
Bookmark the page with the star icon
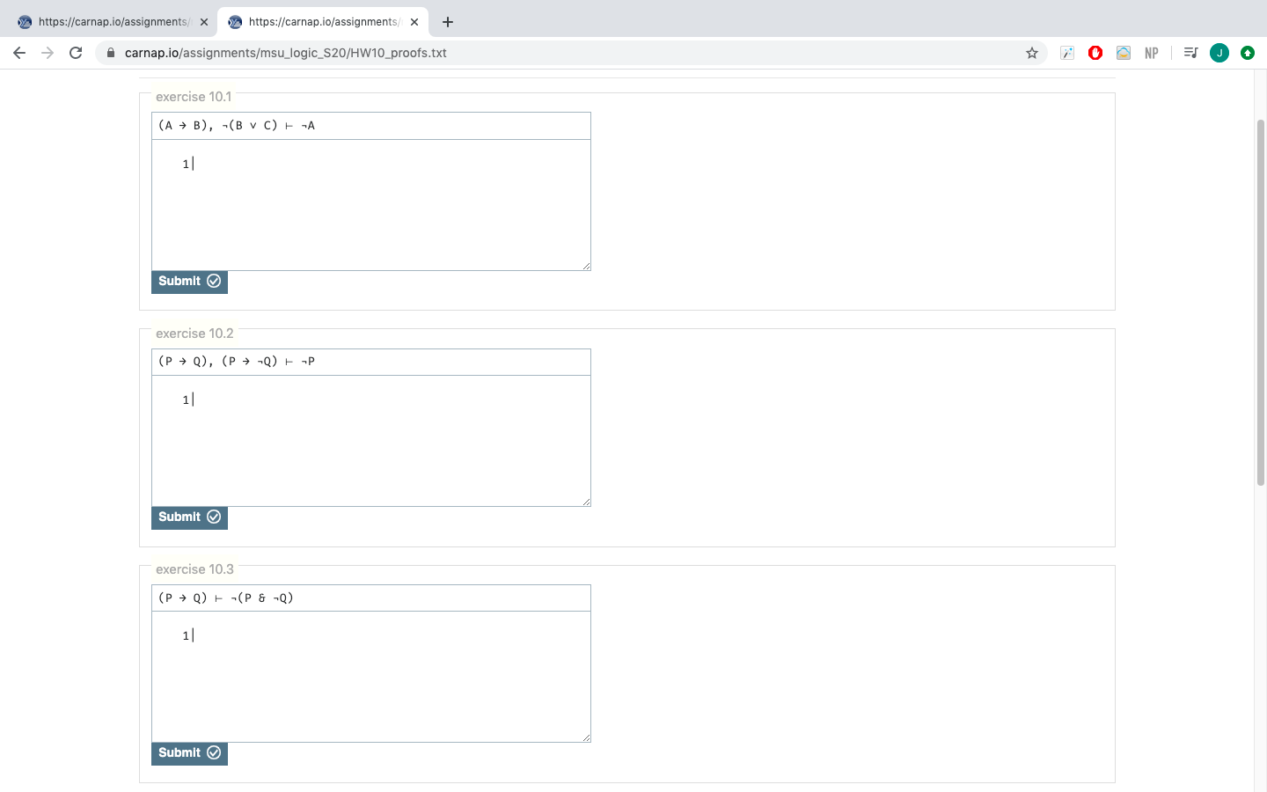(x=1031, y=53)
